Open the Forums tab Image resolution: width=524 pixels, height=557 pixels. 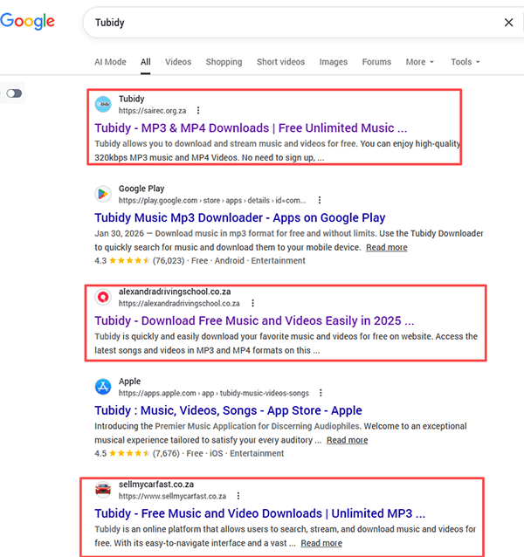coord(376,62)
